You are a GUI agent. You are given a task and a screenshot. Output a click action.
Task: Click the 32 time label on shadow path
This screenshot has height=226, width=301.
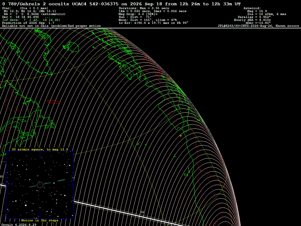(142, 212)
